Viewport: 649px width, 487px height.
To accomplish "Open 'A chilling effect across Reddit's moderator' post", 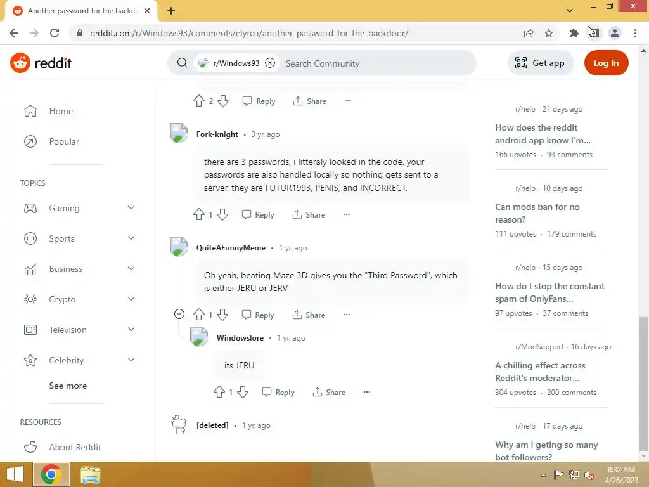I will [540, 372].
